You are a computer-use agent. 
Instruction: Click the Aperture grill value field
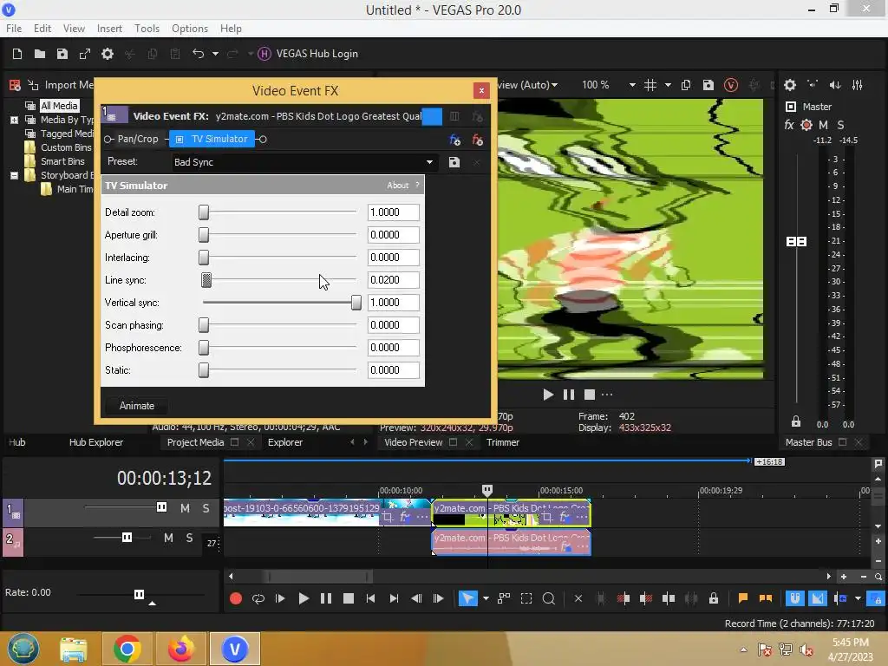point(394,235)
